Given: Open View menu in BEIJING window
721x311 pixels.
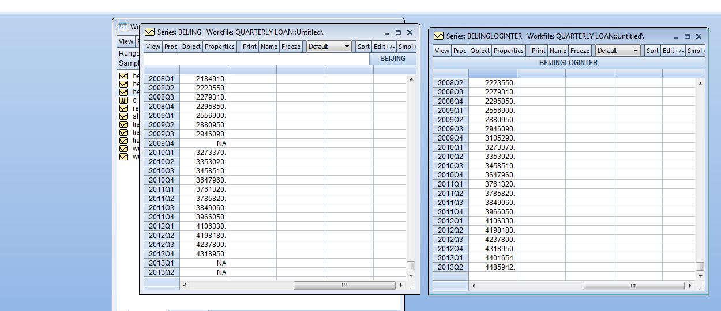Looking at the screenshot, I should [x=153, y=47].
